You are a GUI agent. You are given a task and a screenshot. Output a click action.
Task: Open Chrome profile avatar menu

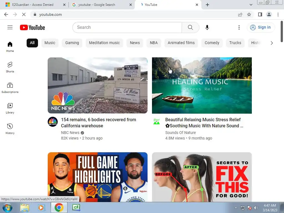[x=269, y=14]
